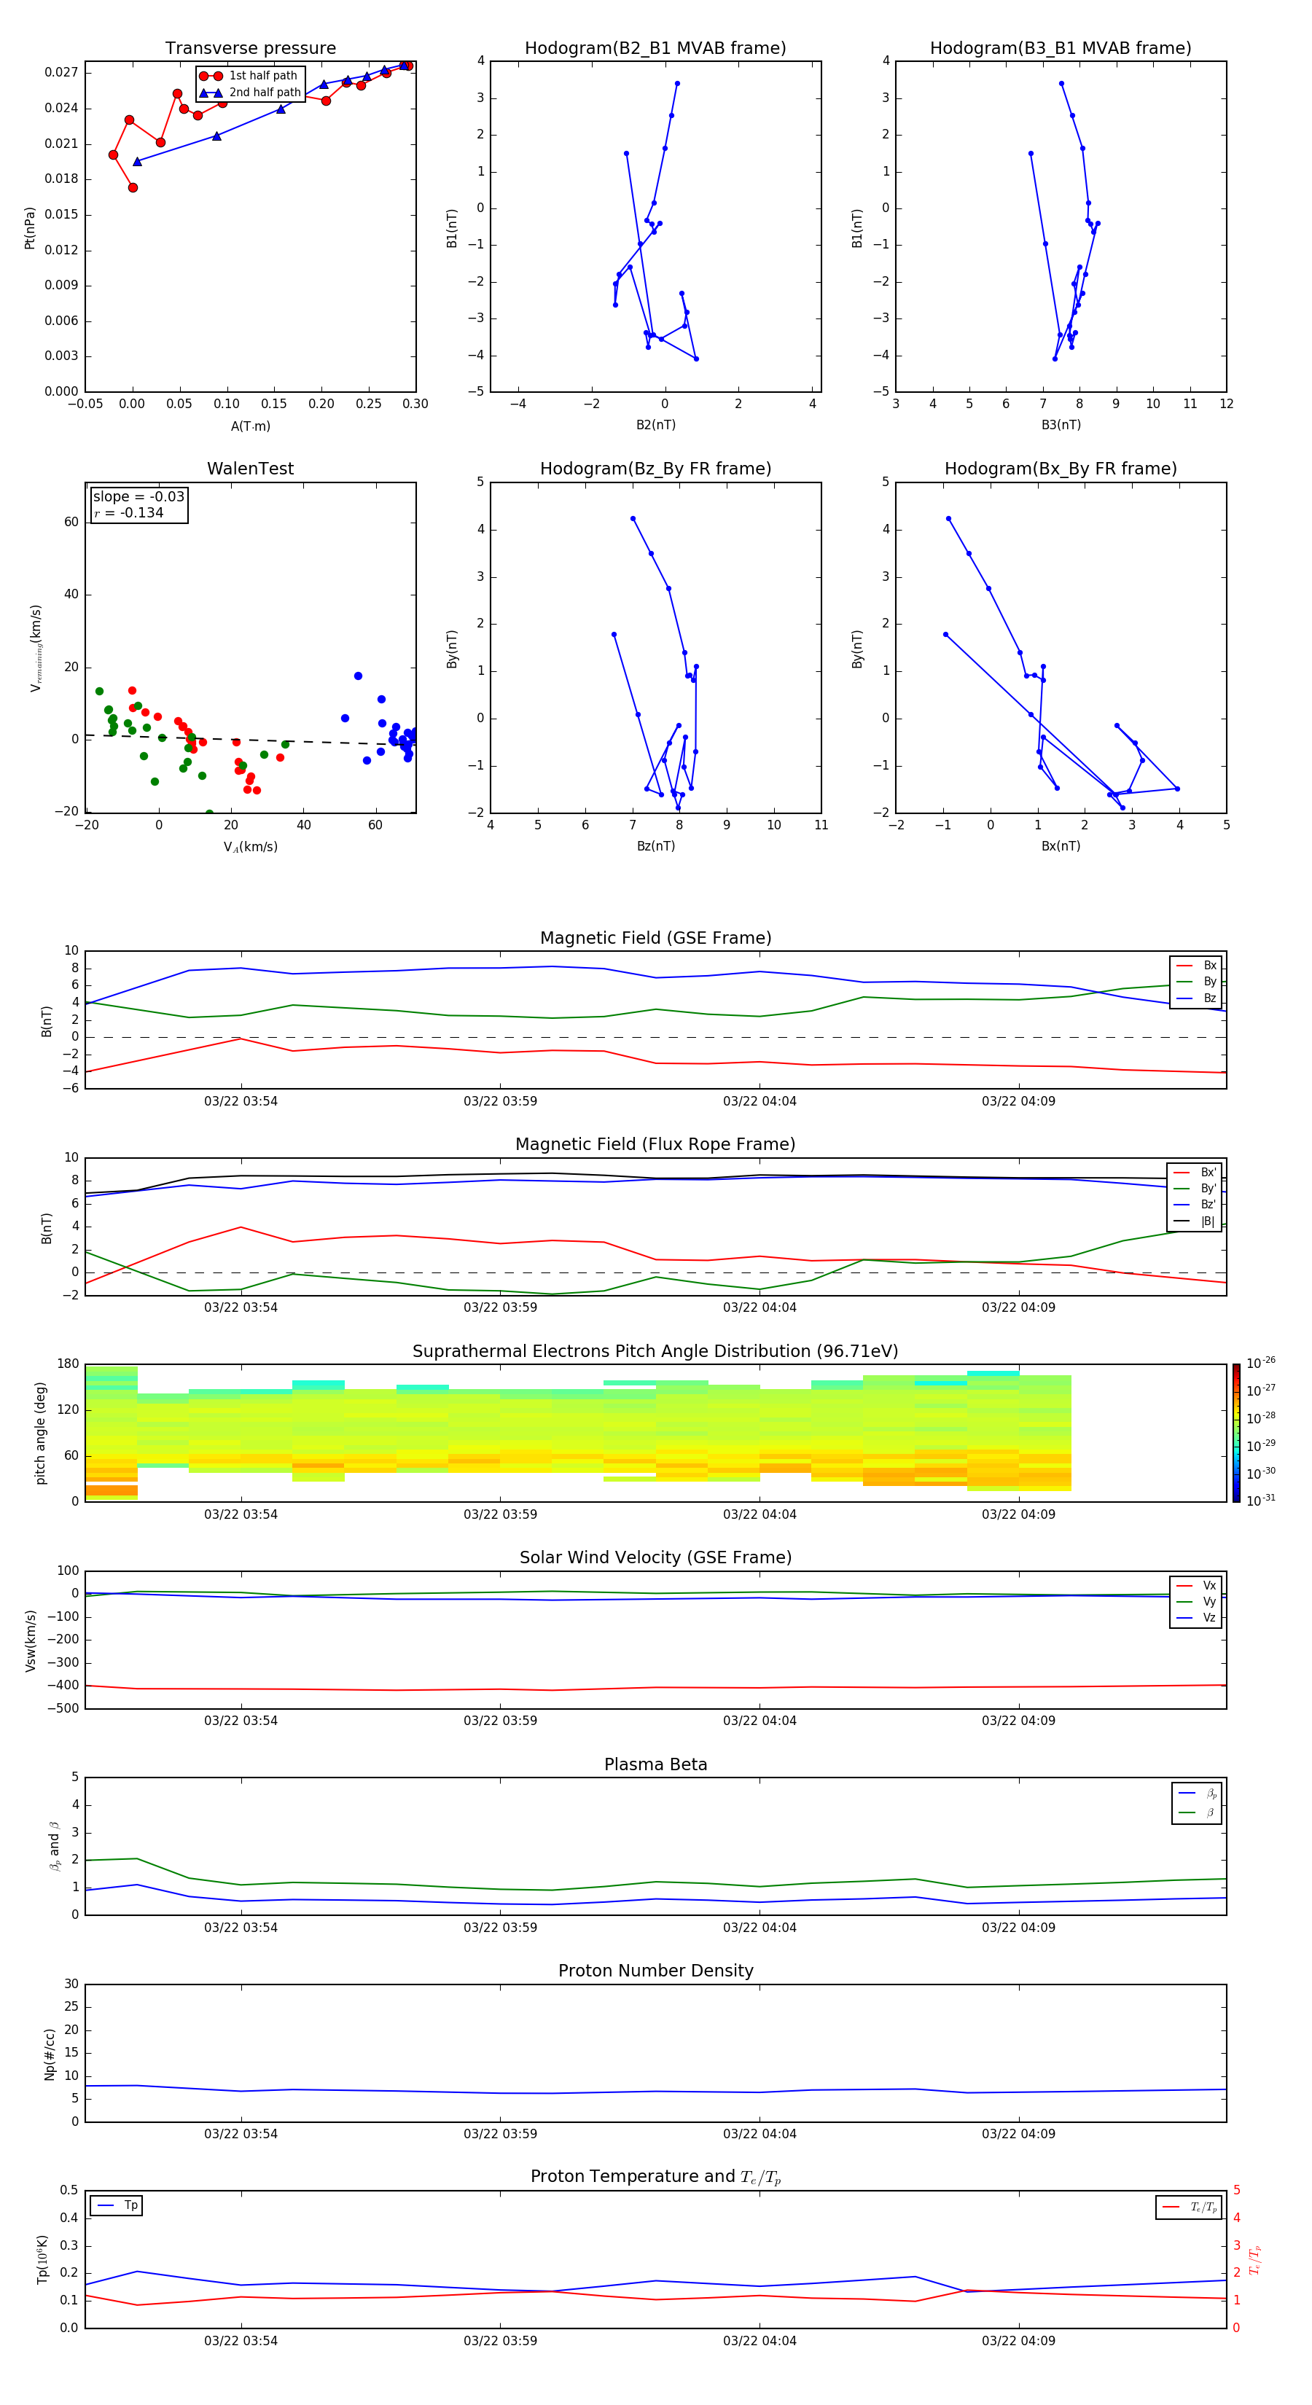Click the 'Magnetic Field (GSE Frame)' title
This screenshot has width=1312, height=2405.
coord(655,938)
